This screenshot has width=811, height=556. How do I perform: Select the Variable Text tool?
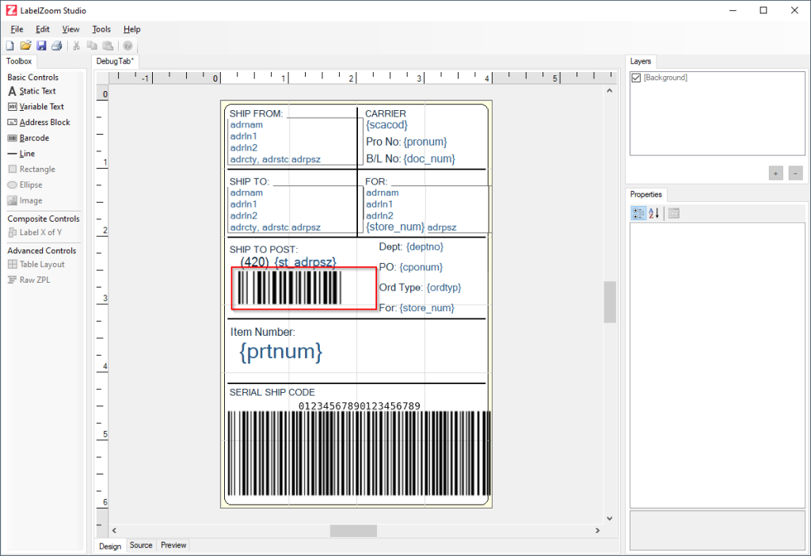(x=36, y=107)
